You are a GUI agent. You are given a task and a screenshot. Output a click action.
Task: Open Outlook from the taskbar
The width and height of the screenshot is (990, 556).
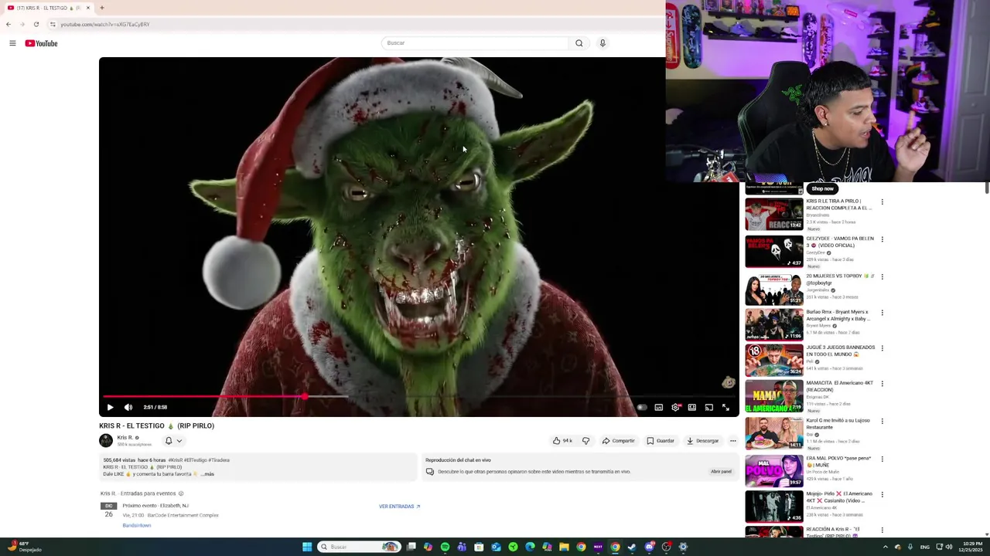click(496, 547)
